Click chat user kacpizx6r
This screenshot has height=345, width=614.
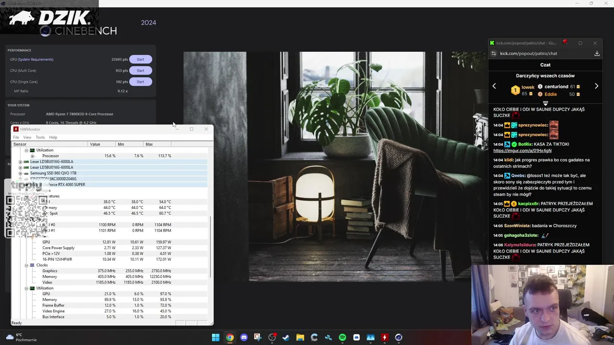tap(529, 204)
